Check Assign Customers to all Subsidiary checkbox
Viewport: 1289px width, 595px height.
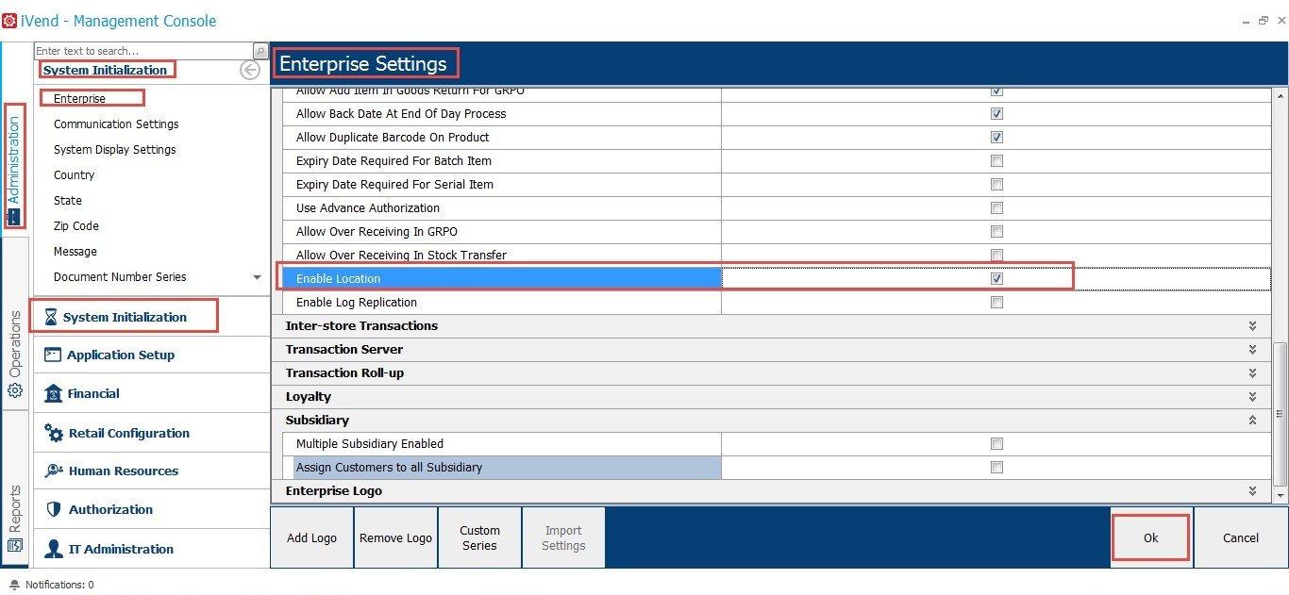996,467
